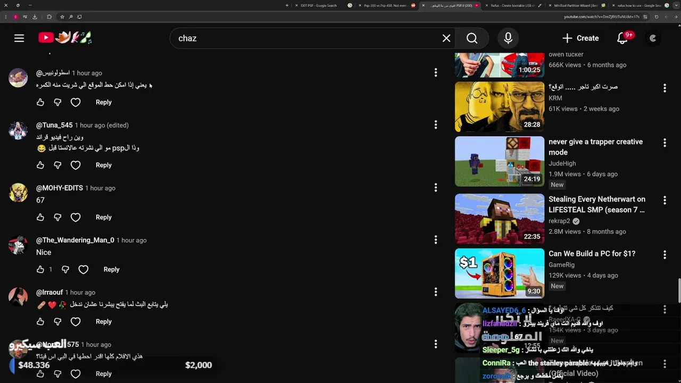Reply to the @Irraouf comment
681x383 pixels.
[x=104, y=321]
